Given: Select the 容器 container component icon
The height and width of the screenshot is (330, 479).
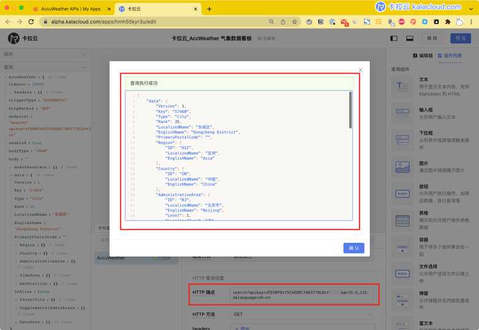Looking at the screenshot, I should [x=402, y=247].
